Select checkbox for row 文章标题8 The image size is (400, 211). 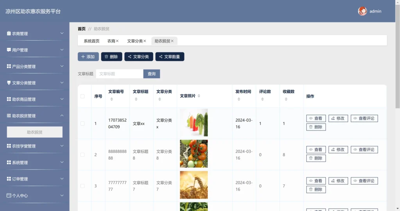click(x=82, y=155)
